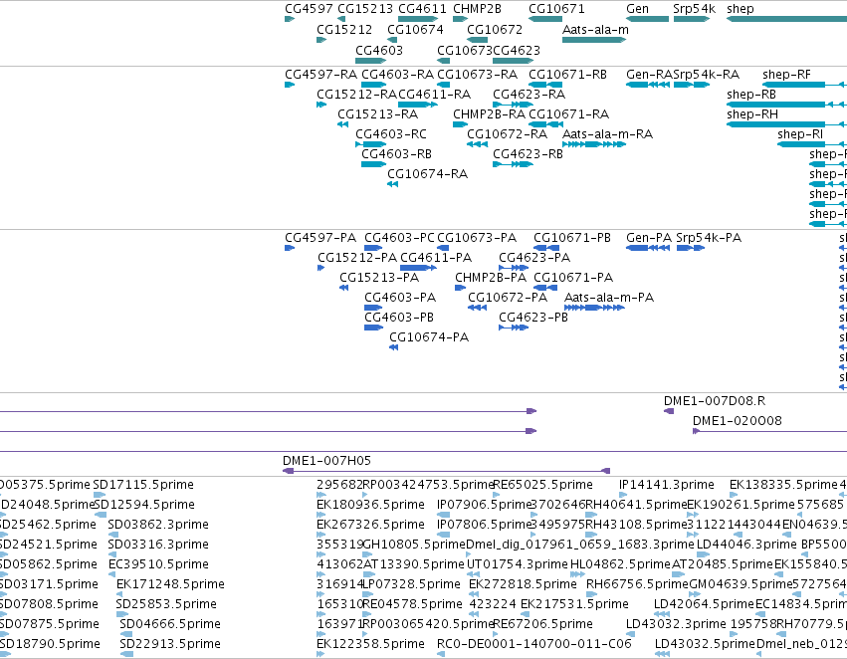Click the CG4597 gene label
Screen dimensions: 847x659
pos(309,9)
